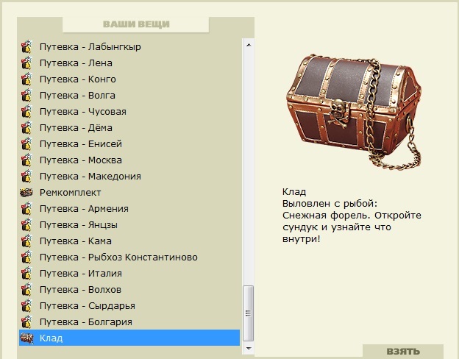Select the Путевка - Болгария item
The width and height of the screenshot is (459, 359).
click(129, 322)
